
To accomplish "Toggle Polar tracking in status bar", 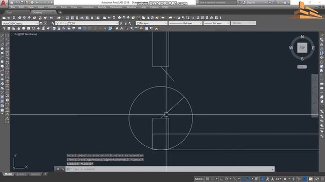I will pyautogui.click(x=226, y=179).
